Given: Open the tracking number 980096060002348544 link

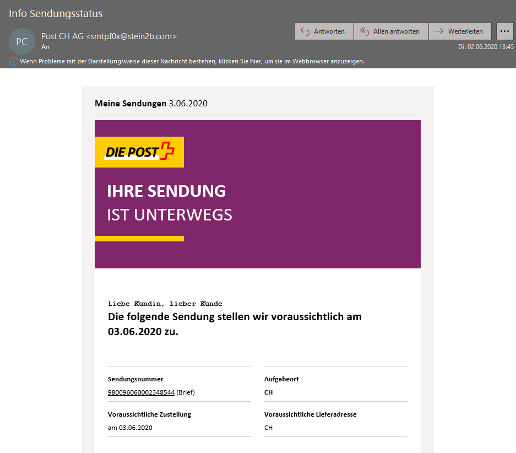Looking at the screenshot, I should pyautogui.click(x=141, y=392).
